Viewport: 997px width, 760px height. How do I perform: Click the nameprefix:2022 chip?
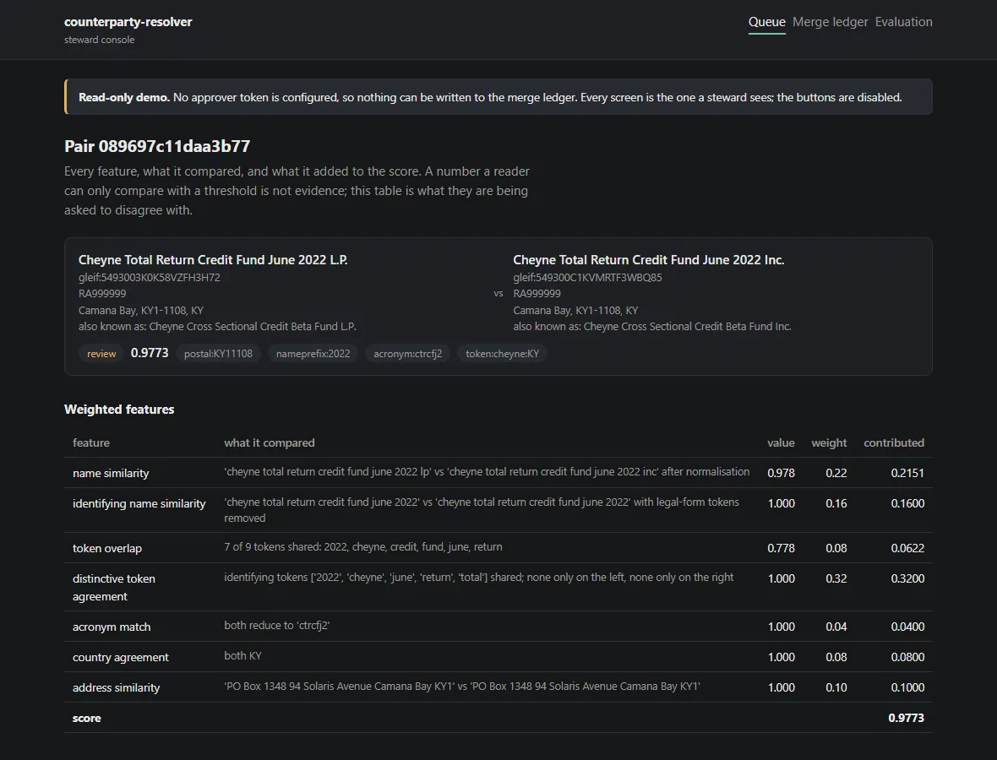313,353
